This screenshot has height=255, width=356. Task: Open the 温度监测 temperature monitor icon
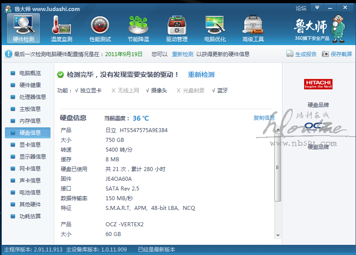(61, 28)
